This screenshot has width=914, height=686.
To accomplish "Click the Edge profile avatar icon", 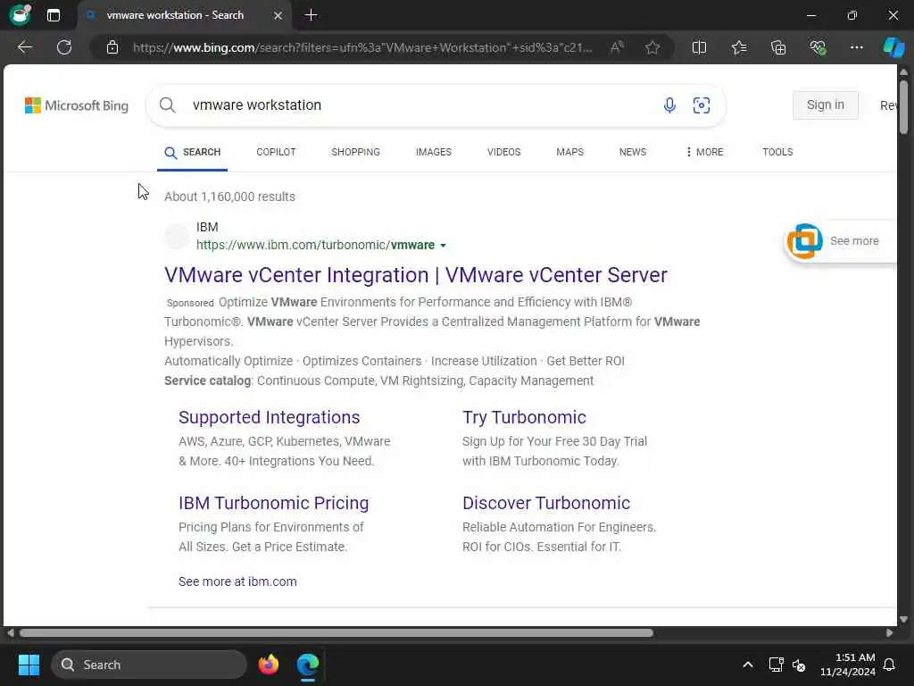I will pos(20,14).
